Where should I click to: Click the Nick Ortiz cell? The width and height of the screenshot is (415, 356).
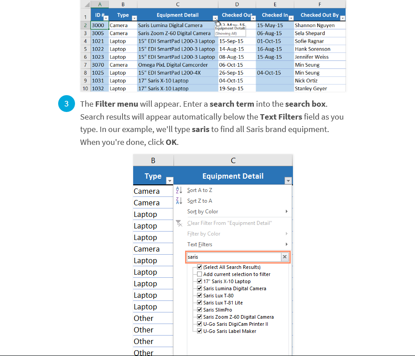click(x=320, y=80)
